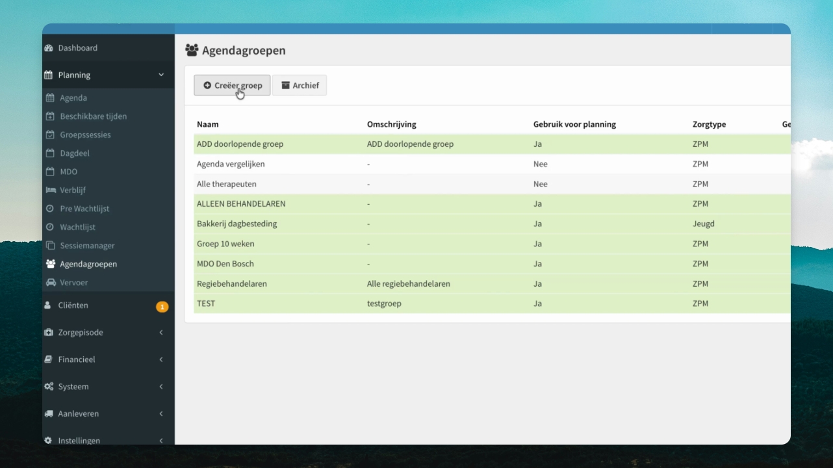Screen dimensions: 833x468
Task: Click the Omschrijving column header
Action: pyautogui.click(x=392, y=124)
